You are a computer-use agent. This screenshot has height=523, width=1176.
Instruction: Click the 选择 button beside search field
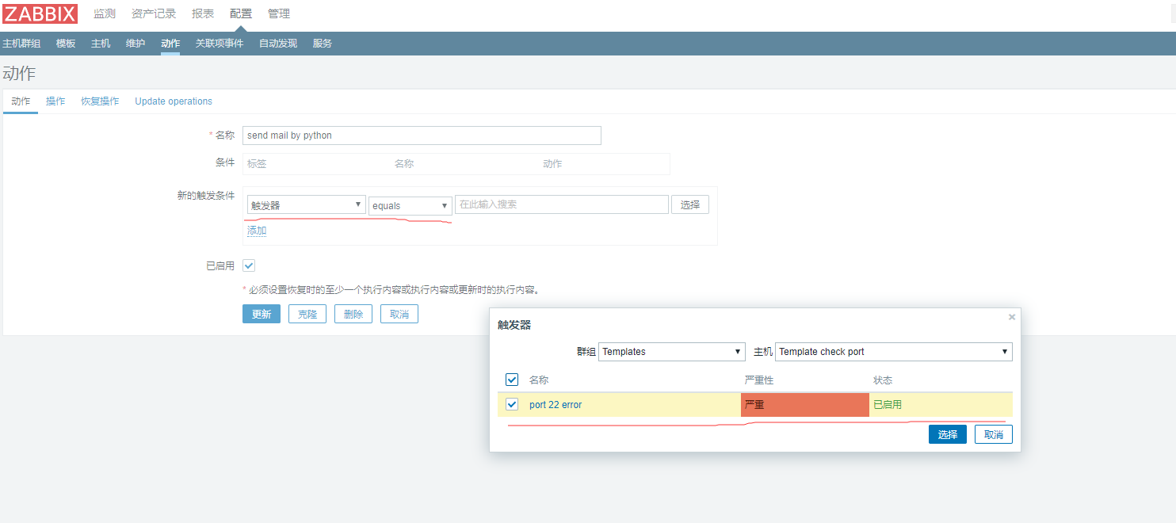click(690, 204)
